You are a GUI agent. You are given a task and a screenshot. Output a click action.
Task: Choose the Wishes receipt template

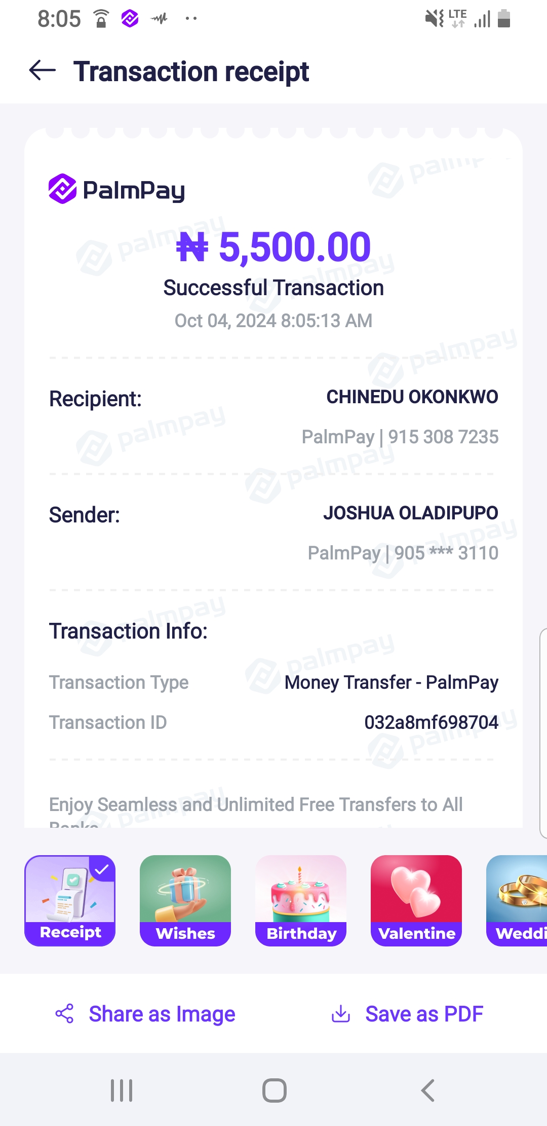click(x=185, y=900)
